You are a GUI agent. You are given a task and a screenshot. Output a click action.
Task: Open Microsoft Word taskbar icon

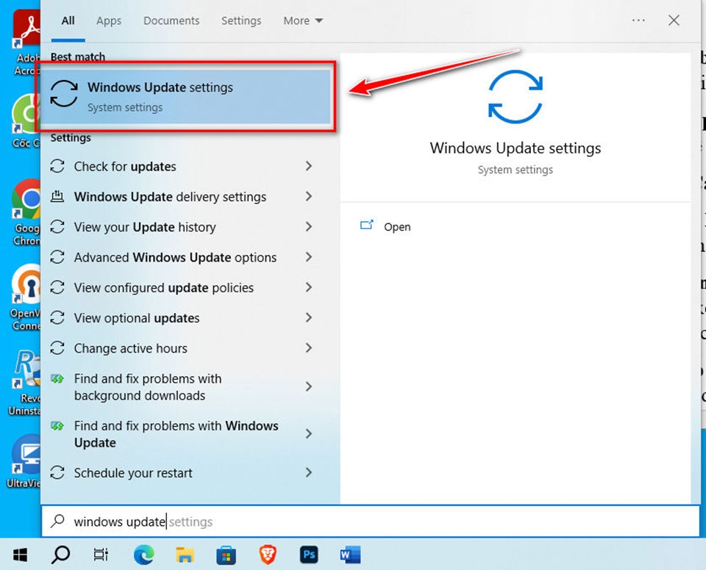click(x=350, y=555)
